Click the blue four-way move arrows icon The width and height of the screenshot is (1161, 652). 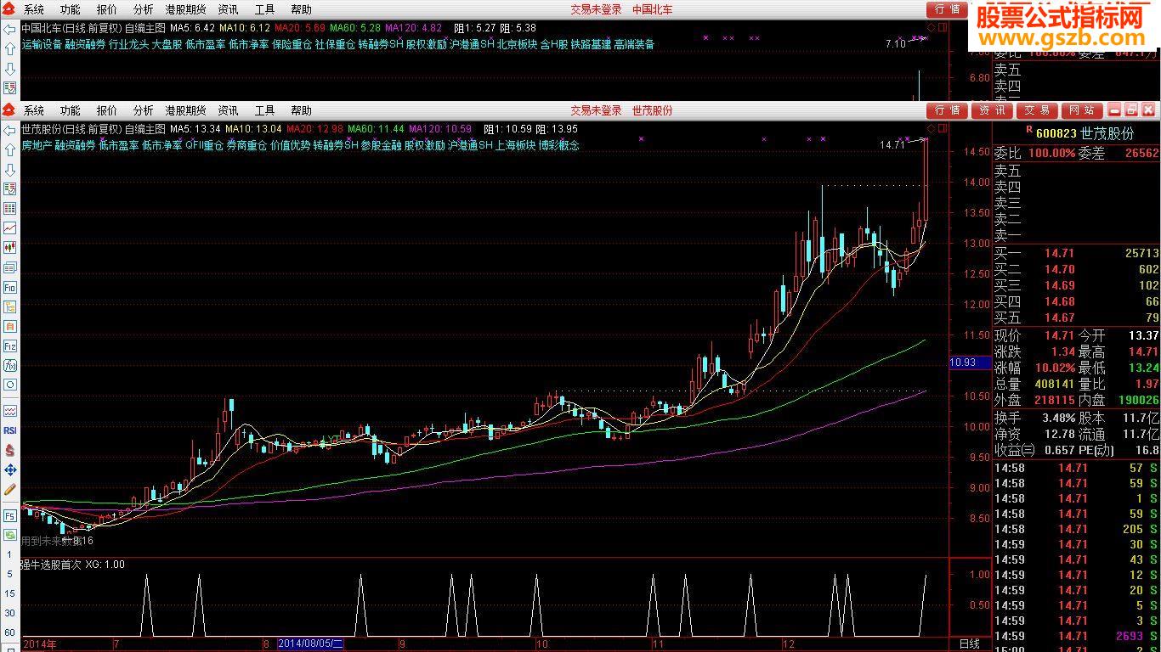[x=9, y=469]
